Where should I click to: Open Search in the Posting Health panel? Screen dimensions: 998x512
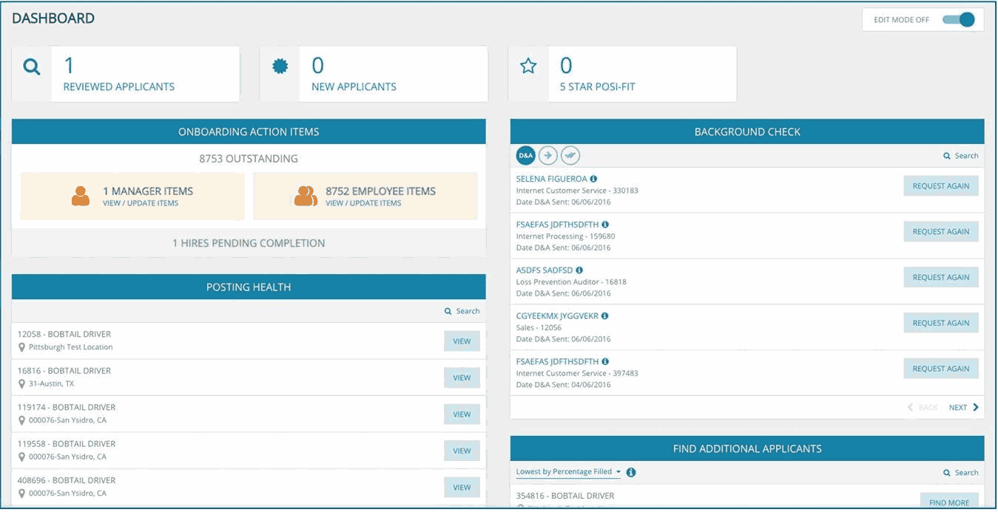(x=462, y=311)
